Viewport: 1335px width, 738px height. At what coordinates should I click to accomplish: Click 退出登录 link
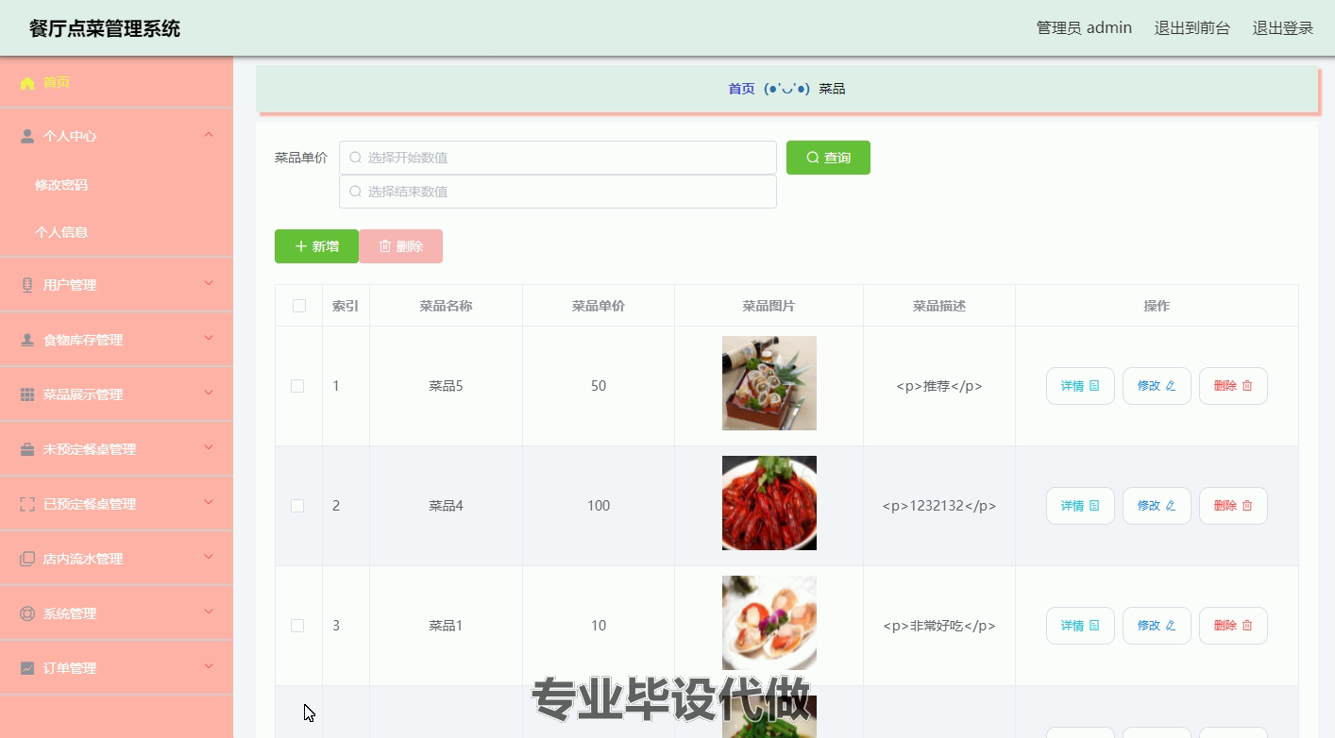coord(1283,28)
